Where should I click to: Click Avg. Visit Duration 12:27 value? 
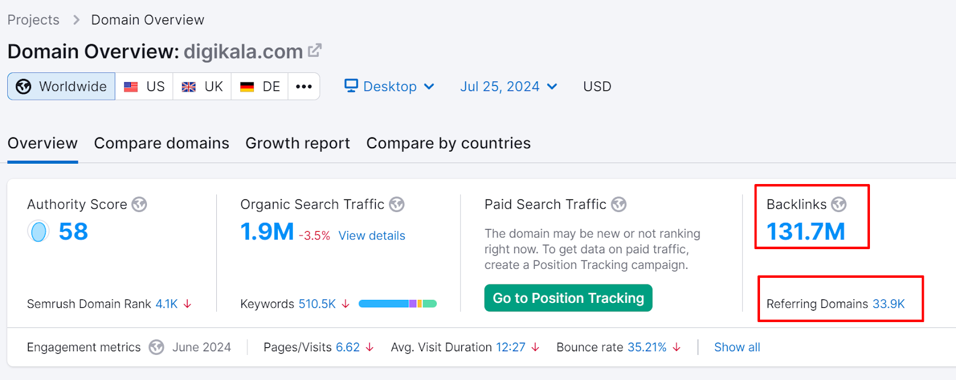click(x=511, y=347)
